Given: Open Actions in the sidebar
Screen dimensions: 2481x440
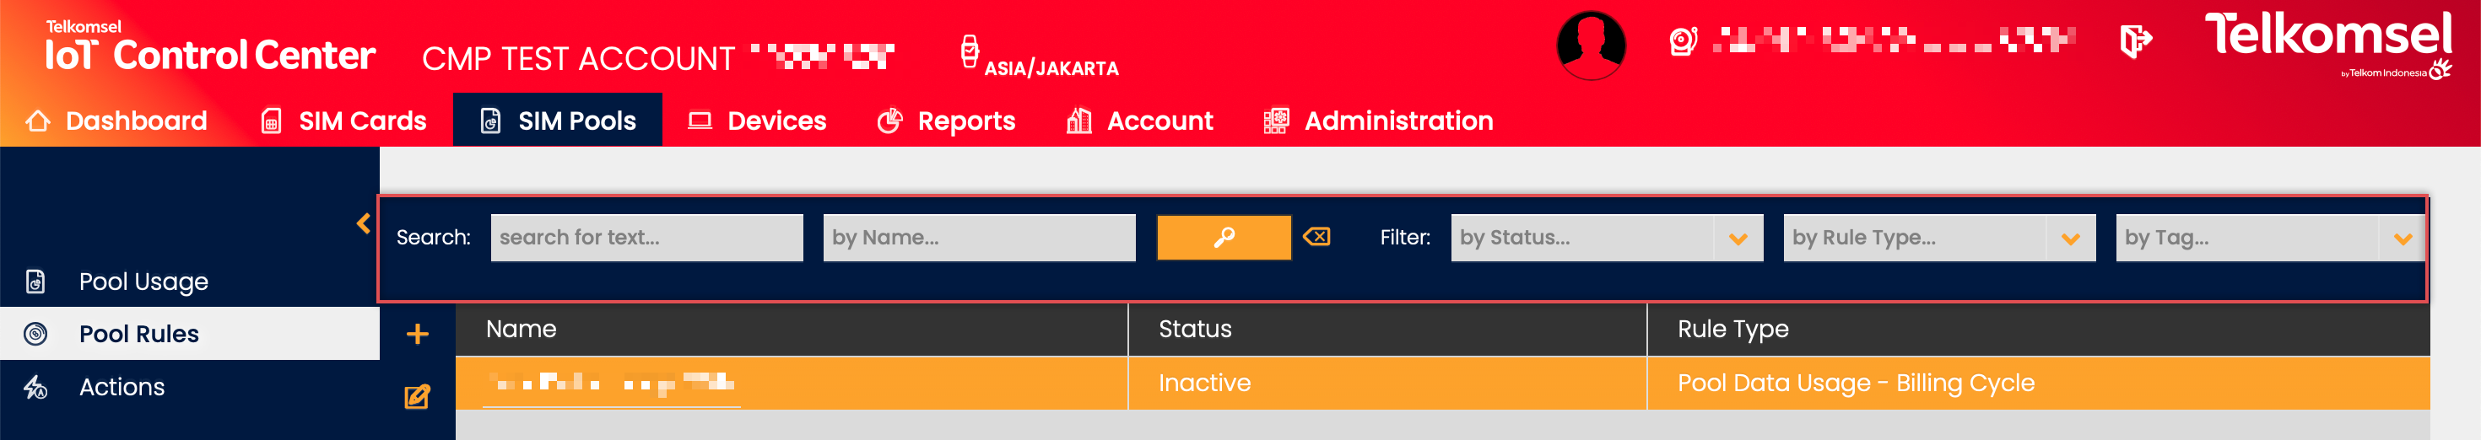Looking at the screenshot, I should tap(122, 386).
